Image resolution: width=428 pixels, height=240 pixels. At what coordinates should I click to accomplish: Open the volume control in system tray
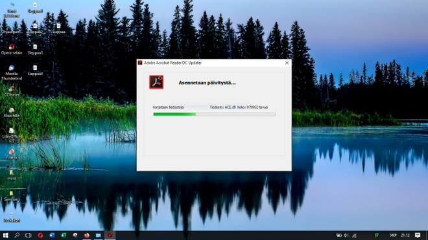click(x=346, y=235)
